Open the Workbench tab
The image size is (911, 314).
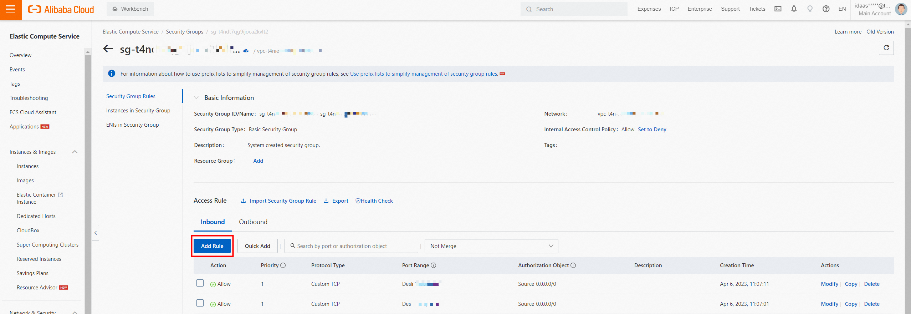pos(130,9)
